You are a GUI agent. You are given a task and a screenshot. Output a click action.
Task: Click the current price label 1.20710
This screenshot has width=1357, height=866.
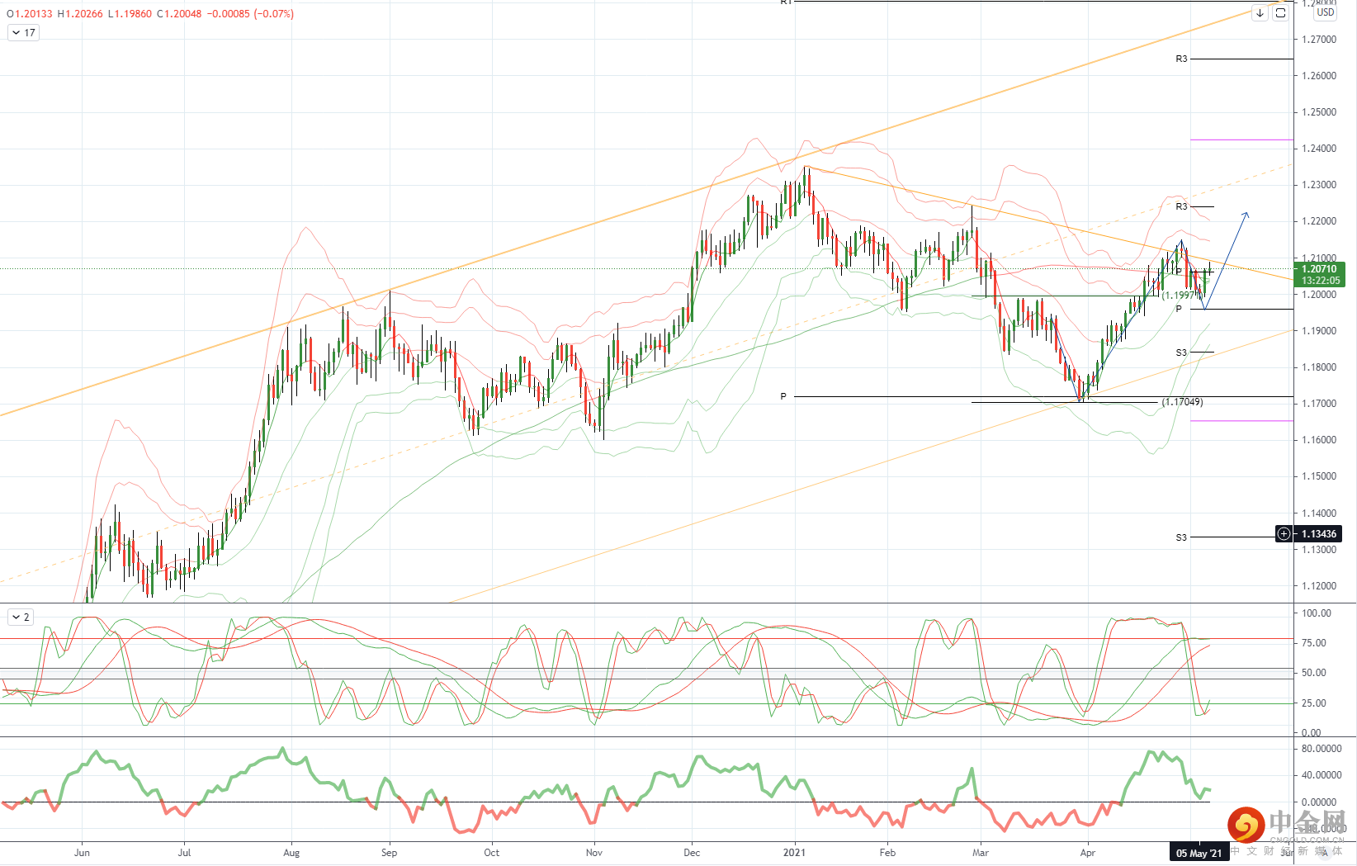(1319, 269)
